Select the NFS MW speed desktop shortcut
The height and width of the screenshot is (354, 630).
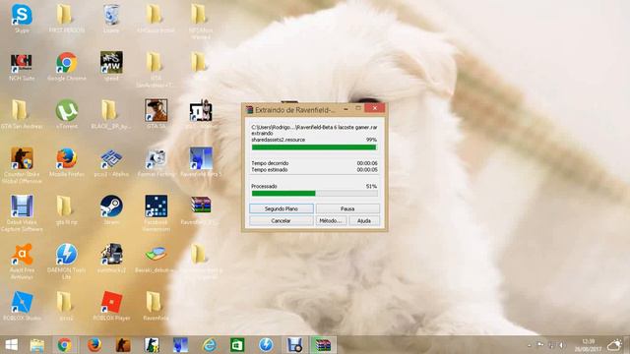(111, 66)
